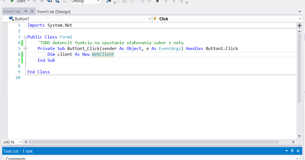Open the 100 % zoom dropdown

(21, 142)
